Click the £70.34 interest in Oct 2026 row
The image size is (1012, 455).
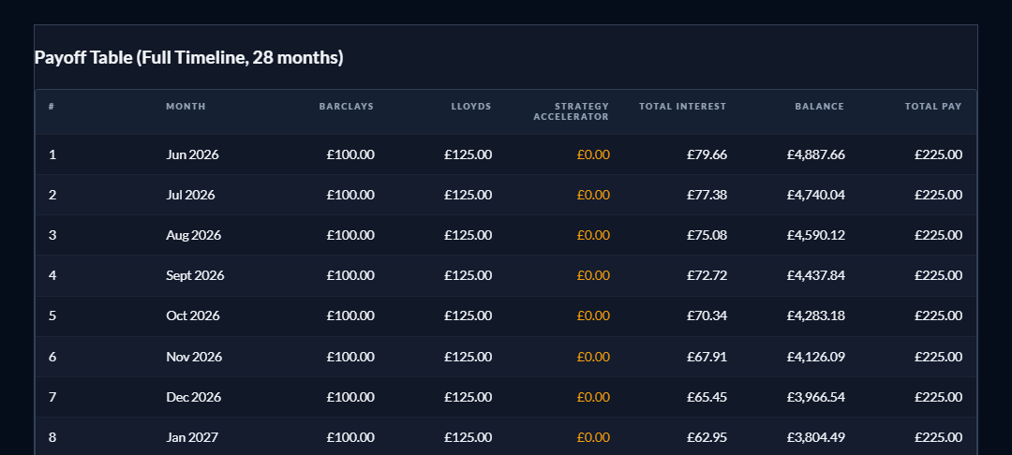[x=707, y=316]
